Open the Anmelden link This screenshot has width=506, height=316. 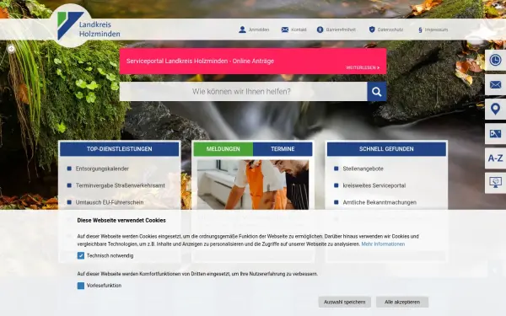[259, 29]
